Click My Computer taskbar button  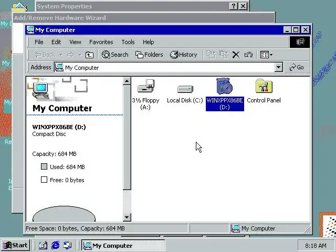(x=123, y=245)
